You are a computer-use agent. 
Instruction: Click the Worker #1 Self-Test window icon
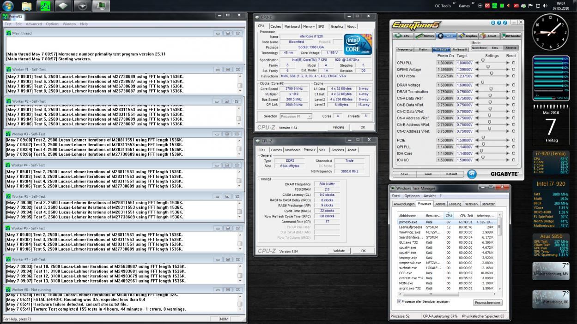[x=8, y=70]
